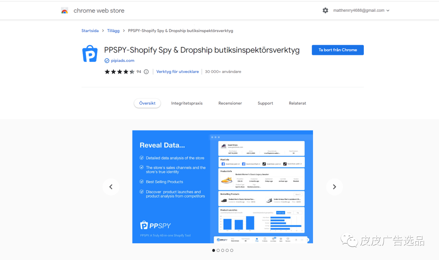Open the Recensioner tab
This screenshot has width=439, height=260.
coord(230,103)
